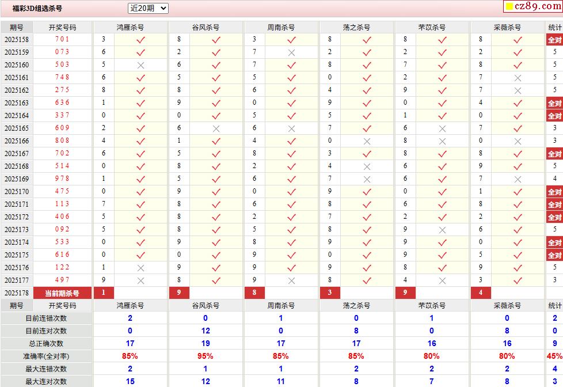The image size is (563, 387).
Task: Click the red checkmark in 鸿雁杀号 for row 2025172
Action: pos(140,217)
